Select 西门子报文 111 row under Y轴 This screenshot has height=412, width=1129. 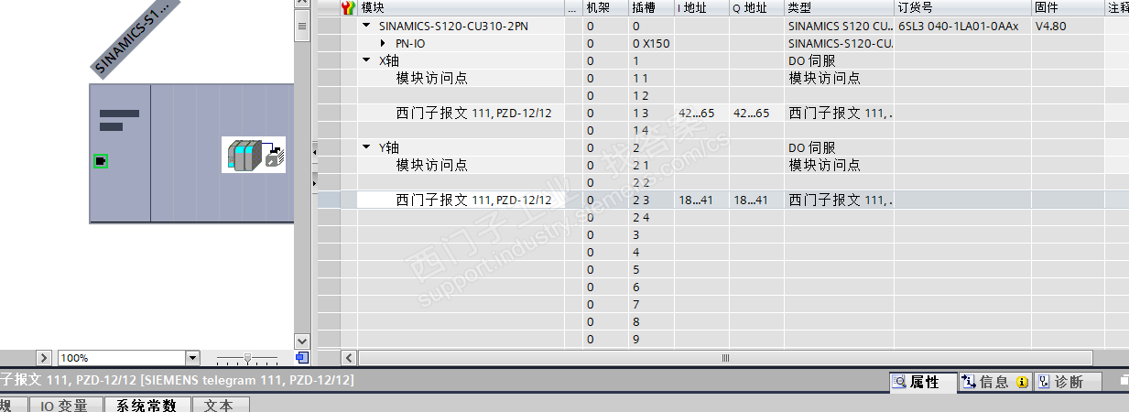pyautogui.click(x=722, y=200)
